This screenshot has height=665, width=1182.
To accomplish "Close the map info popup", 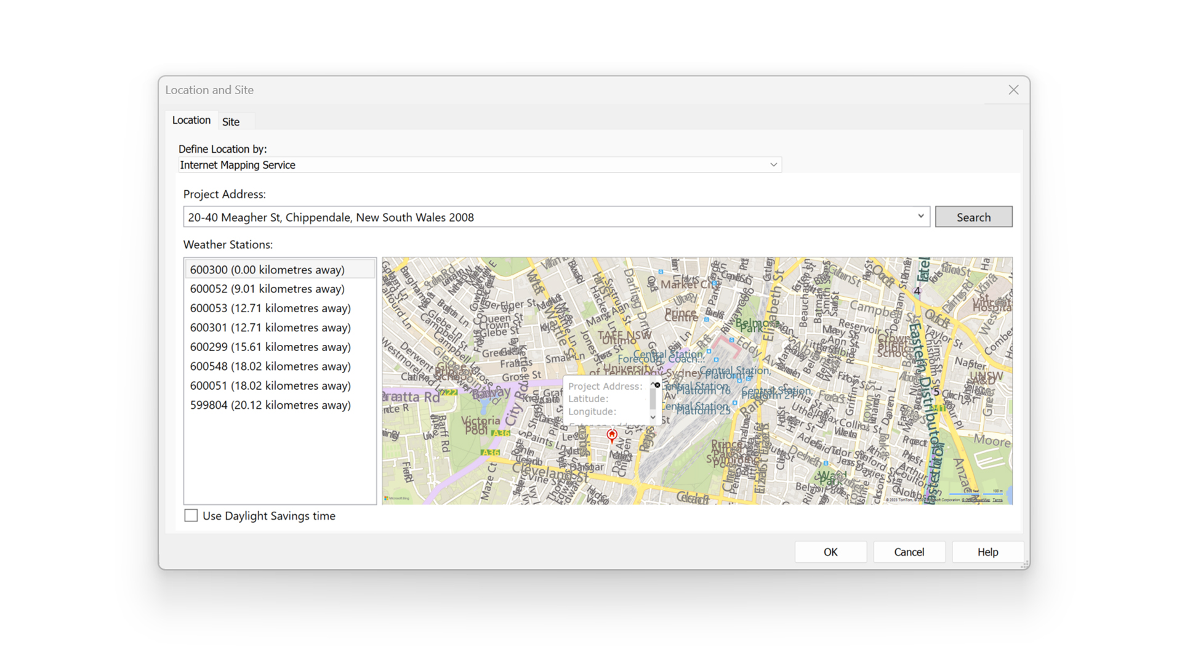I will pos(657,385).
